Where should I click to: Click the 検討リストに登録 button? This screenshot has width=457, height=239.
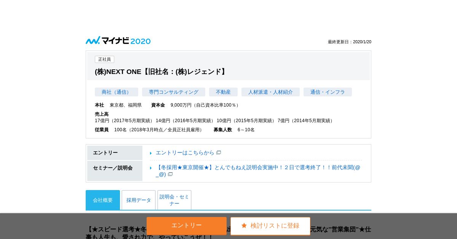pos(270,226)
